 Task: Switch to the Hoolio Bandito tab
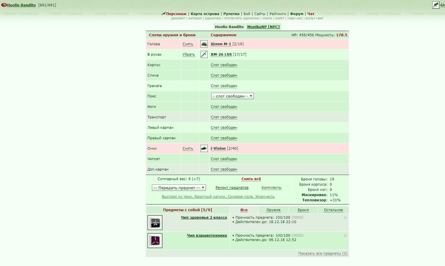click(x=229, y=27)
